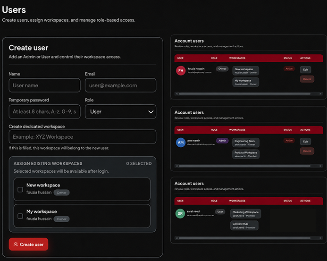The image size is (327, 261).
Task: Focus the Name input field
Action: pyautogui.click(x=44, y=85)
